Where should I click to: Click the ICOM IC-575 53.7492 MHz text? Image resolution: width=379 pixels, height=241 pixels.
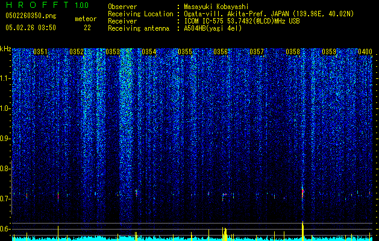242,21
